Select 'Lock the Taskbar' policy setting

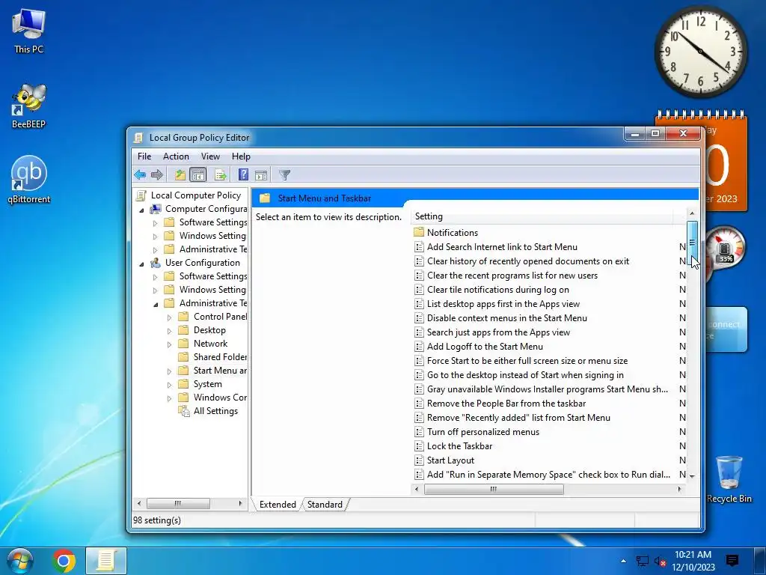tap(459, 446)
